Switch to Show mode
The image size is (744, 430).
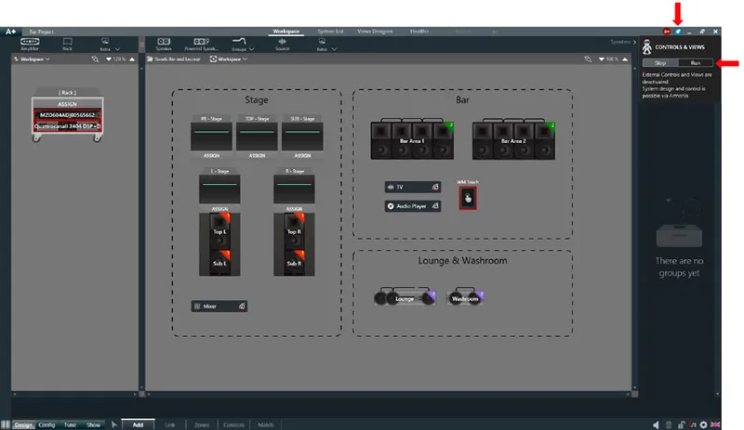pos(93,424)
